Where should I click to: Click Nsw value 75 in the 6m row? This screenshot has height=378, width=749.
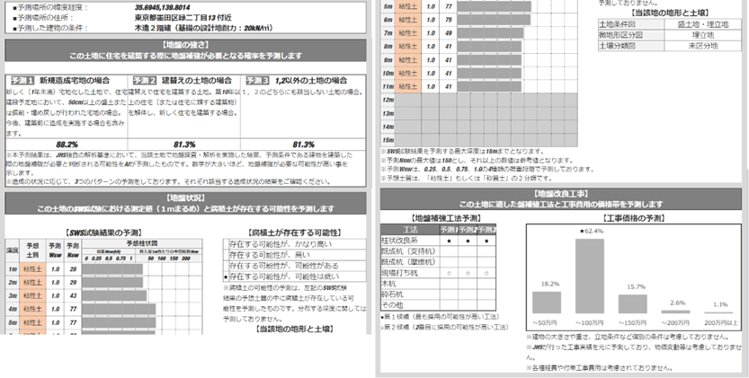point(448,20)
